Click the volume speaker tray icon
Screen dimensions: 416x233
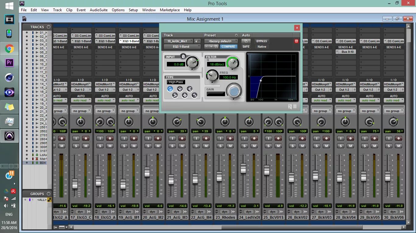tap(6, 206)
